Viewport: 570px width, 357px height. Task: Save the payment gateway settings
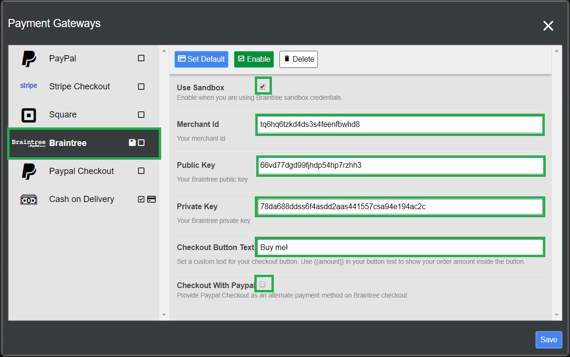pos(549,339)
